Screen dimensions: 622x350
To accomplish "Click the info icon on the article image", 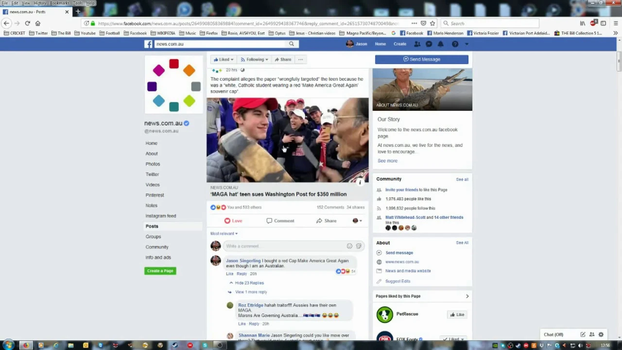I will (x=360, y=182).
